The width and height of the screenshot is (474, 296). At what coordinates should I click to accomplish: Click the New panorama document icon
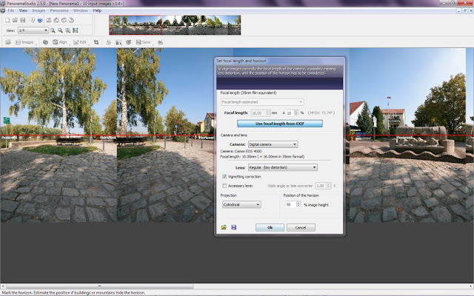click(x=7, y=20)
